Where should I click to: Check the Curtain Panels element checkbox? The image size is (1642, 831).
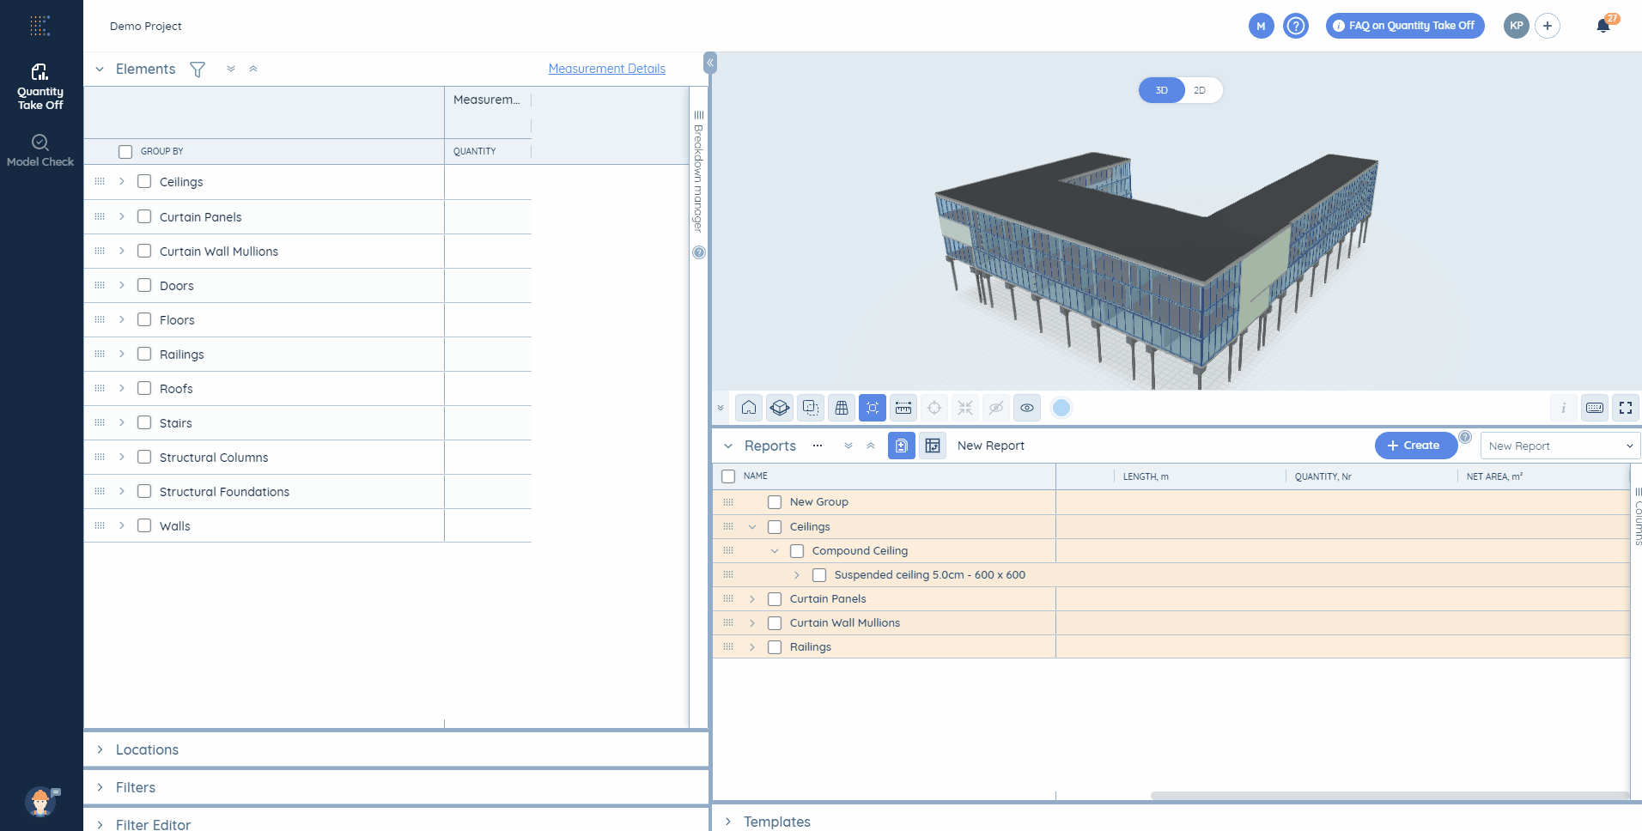tap(144, 216)
